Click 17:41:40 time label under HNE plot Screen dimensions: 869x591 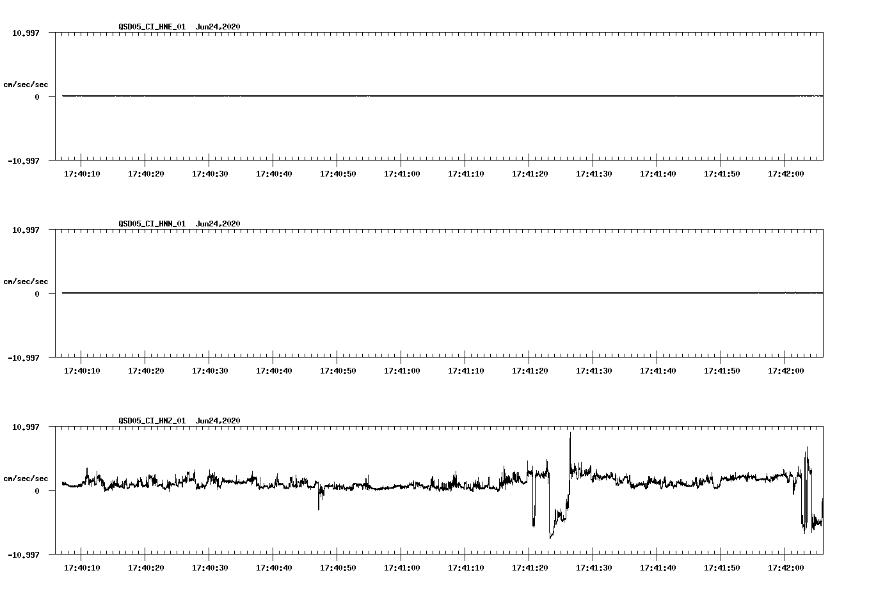[x=658, y=173]
